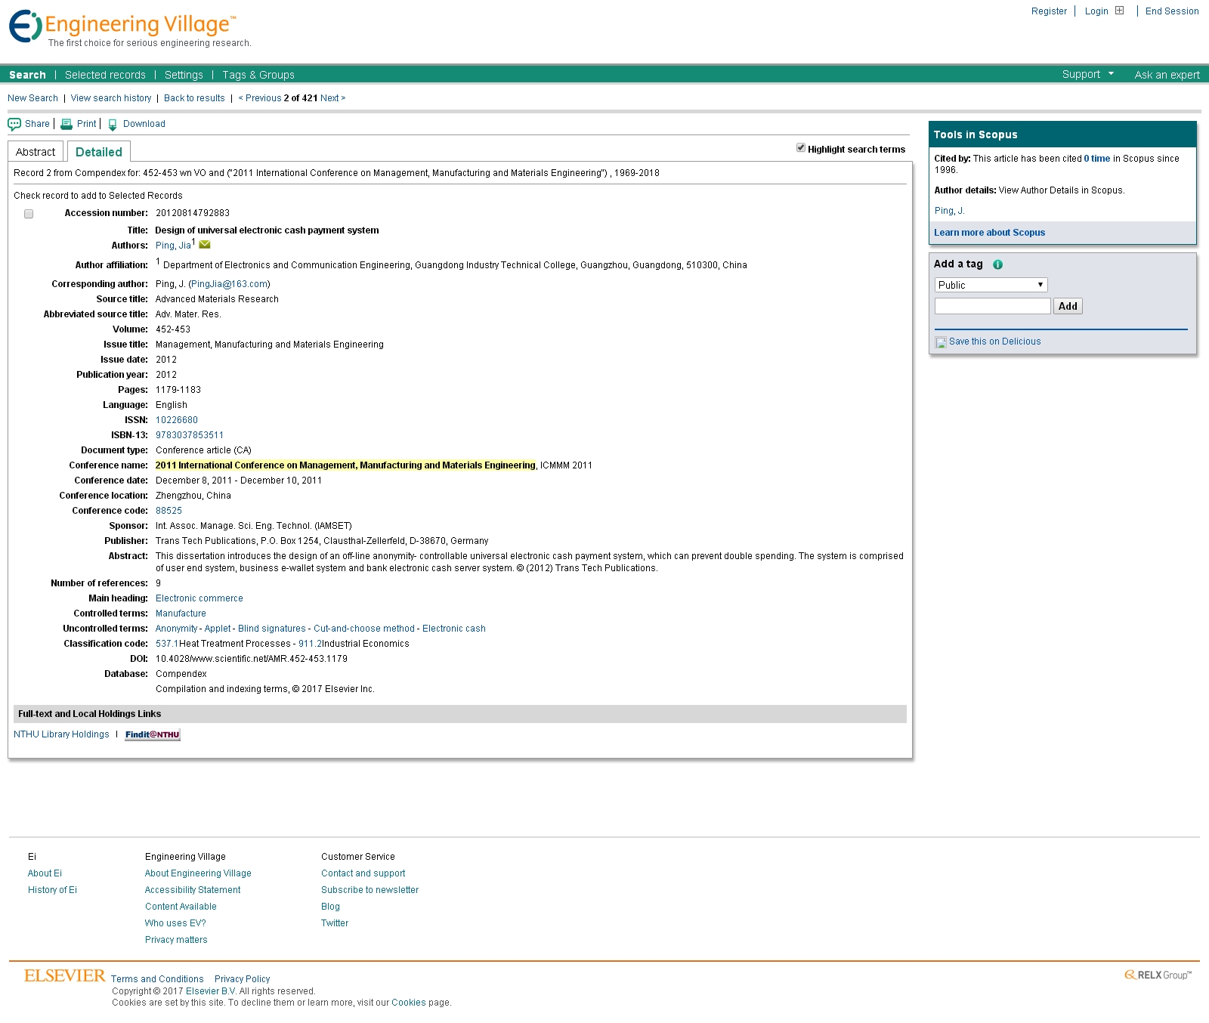Click the Elsevier footer logo

pyautogui.click(x=65, y=975)
